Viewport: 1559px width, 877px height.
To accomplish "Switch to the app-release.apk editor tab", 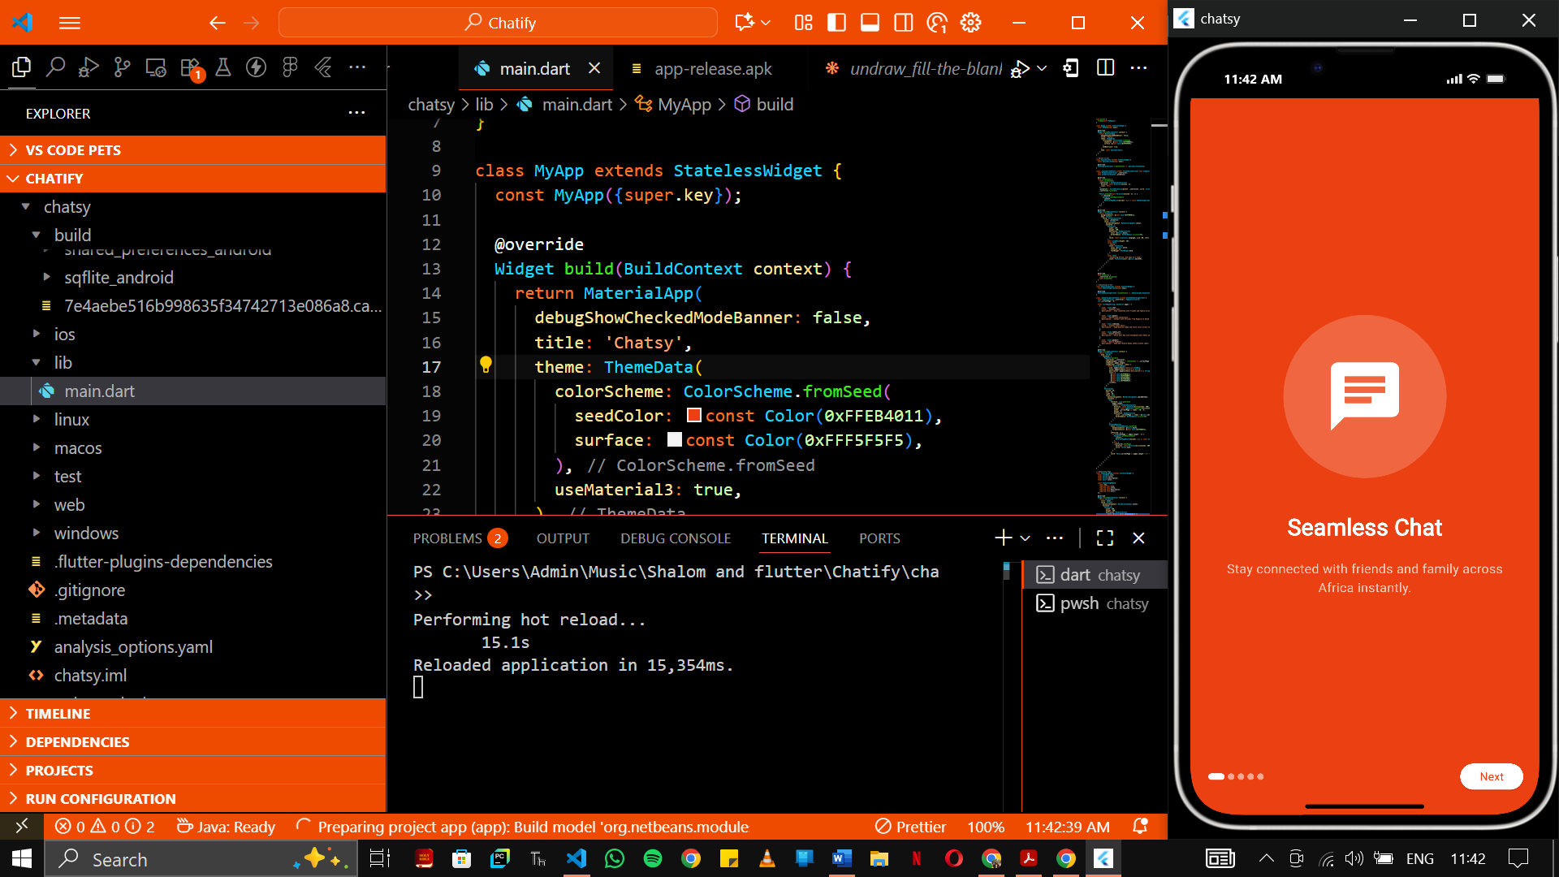I will coord(712,69).
